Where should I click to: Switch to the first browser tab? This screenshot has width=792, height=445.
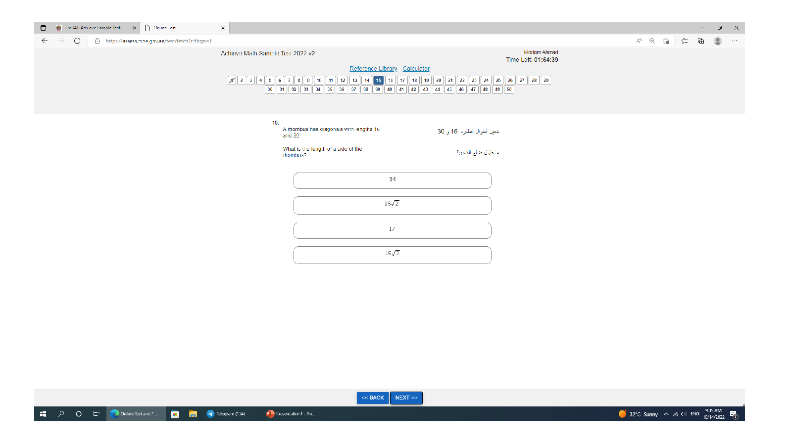[x=93, y=28]
